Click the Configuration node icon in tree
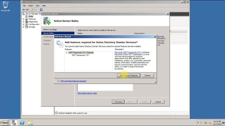Image resolution: width=225 pixels, height=126 pixels. (27, 24)
